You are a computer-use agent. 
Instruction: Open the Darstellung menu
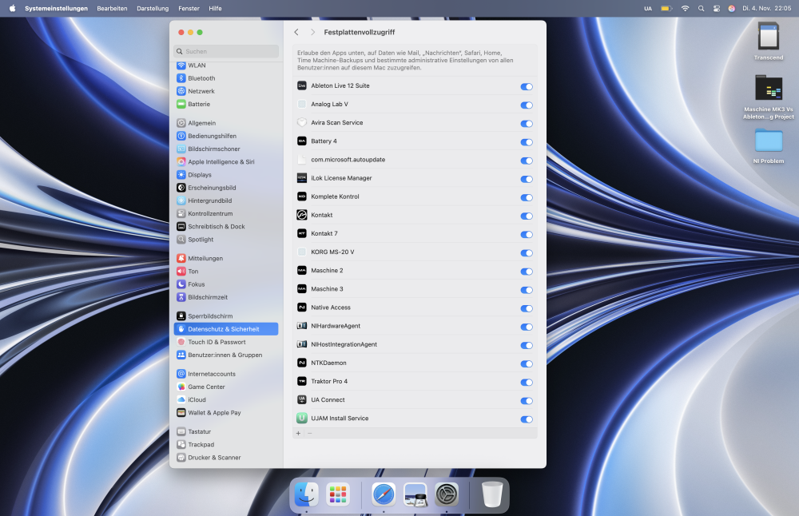pyautogui.click(x=153, y=8)
